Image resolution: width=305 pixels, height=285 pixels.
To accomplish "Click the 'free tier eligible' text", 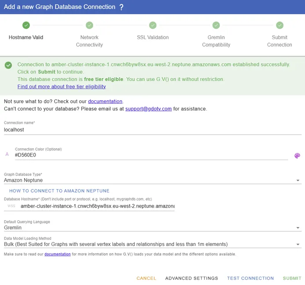I will click(103, 79).
